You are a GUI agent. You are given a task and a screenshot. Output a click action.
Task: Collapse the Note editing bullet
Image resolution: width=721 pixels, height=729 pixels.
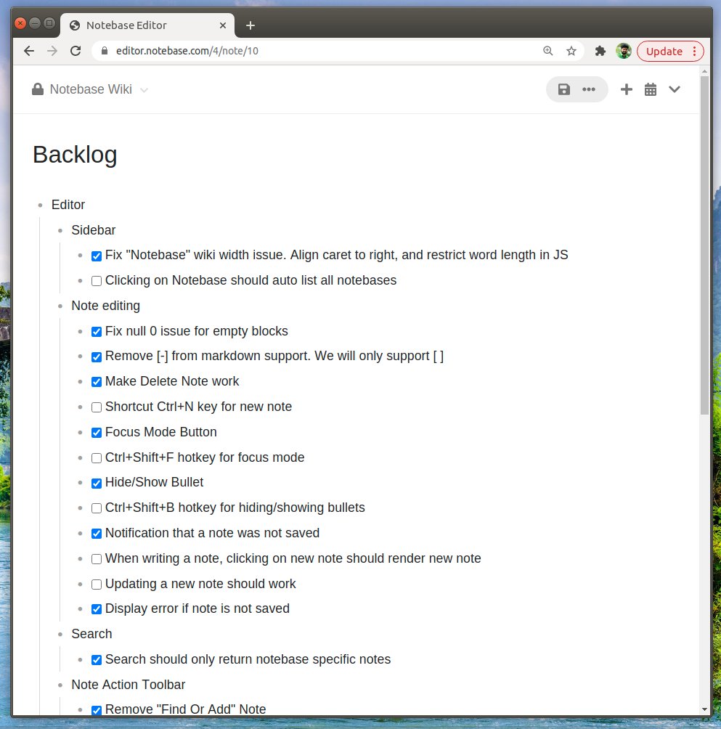coord(60,306)
